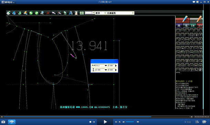Image resolution: width=210 pixels, height=125 pixels.
Task: Toggle the eye view button in player
Action: coord(12,122)
